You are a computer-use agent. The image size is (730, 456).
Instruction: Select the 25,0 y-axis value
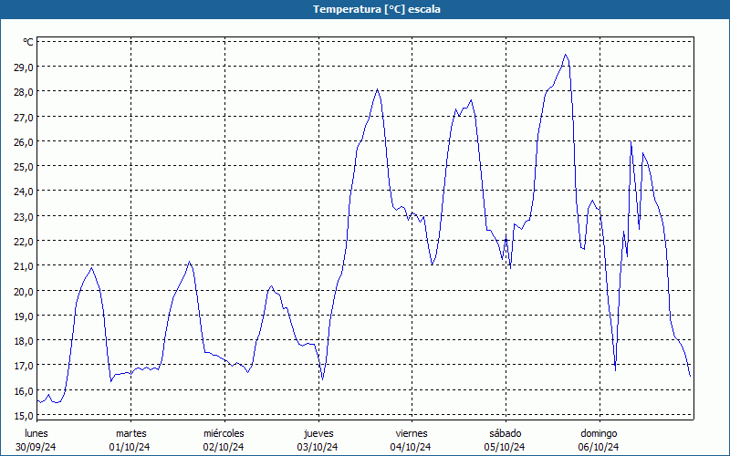click(25, 167)
